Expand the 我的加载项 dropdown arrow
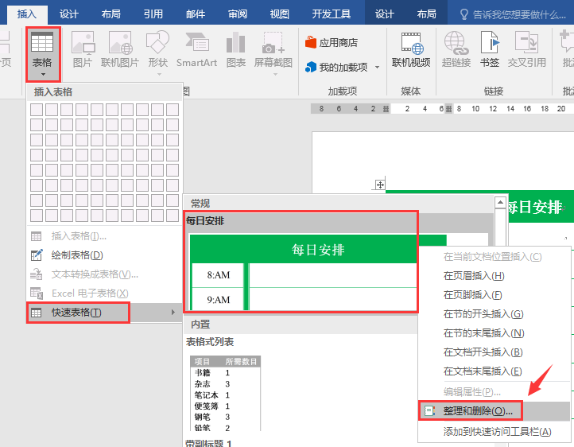Image resolution: width=574 pixels, height=447 pixels. tap(377, 68)
